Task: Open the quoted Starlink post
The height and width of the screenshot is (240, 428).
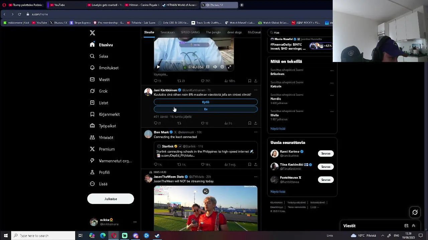Action: [x=206, y=151]
